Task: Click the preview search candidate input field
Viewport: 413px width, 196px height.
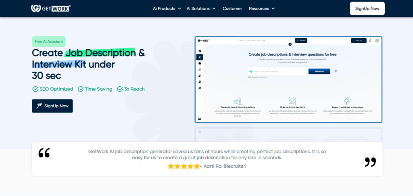Action: pyautogui.click(x=266, y=41)
